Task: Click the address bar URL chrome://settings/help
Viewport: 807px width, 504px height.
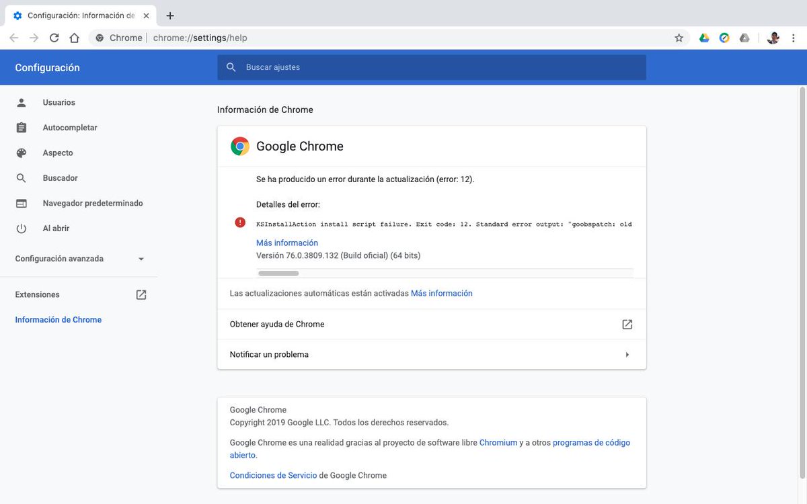Action: point(200,38)
